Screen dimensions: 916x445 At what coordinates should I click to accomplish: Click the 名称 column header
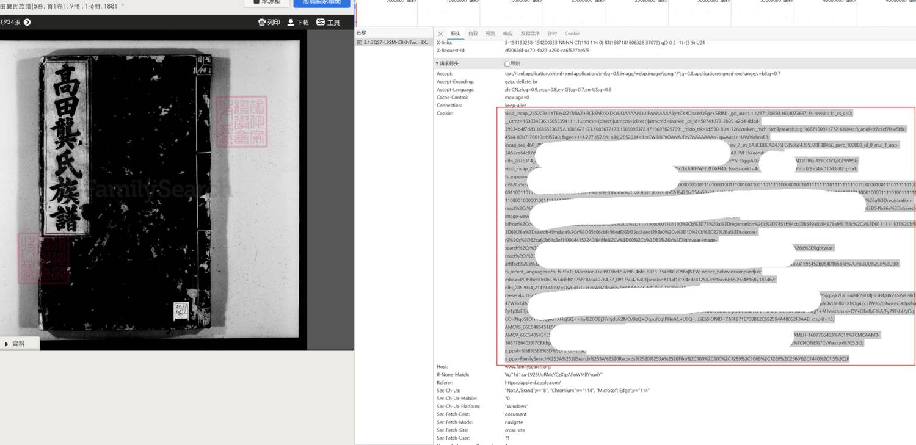pyautogui.click(x=362, y=32)
